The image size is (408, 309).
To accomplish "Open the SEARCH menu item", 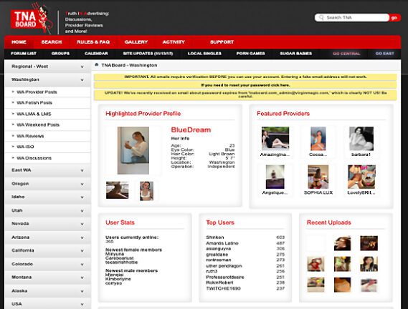I will point(52,41).
